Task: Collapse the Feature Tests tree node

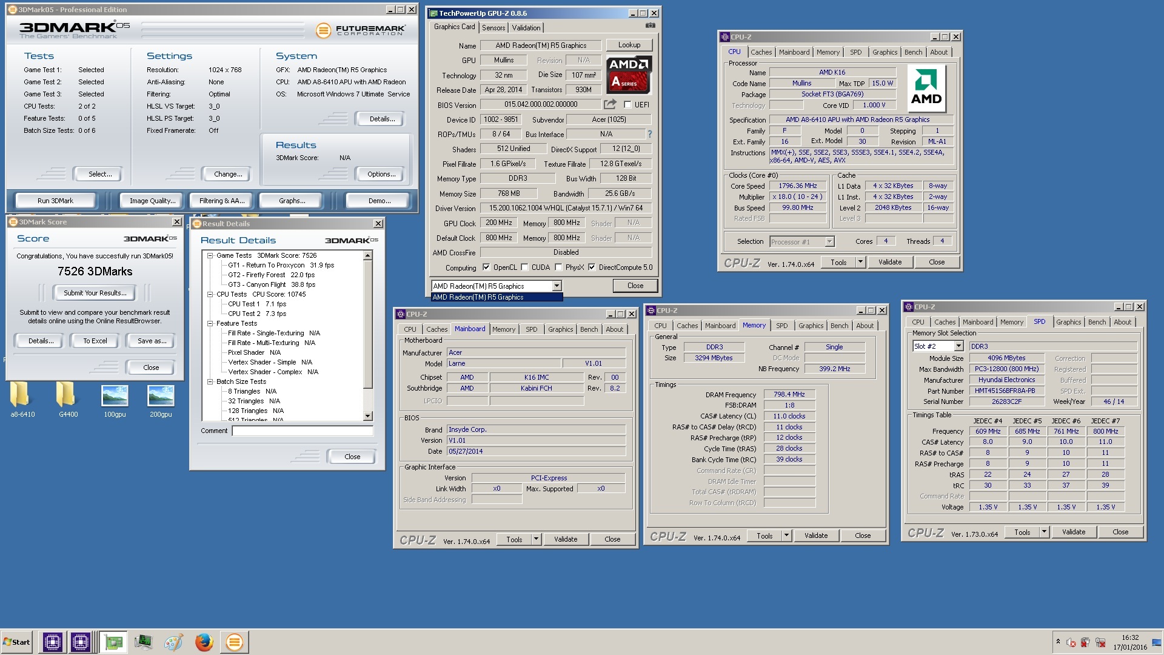Action: tap(210, 323)
